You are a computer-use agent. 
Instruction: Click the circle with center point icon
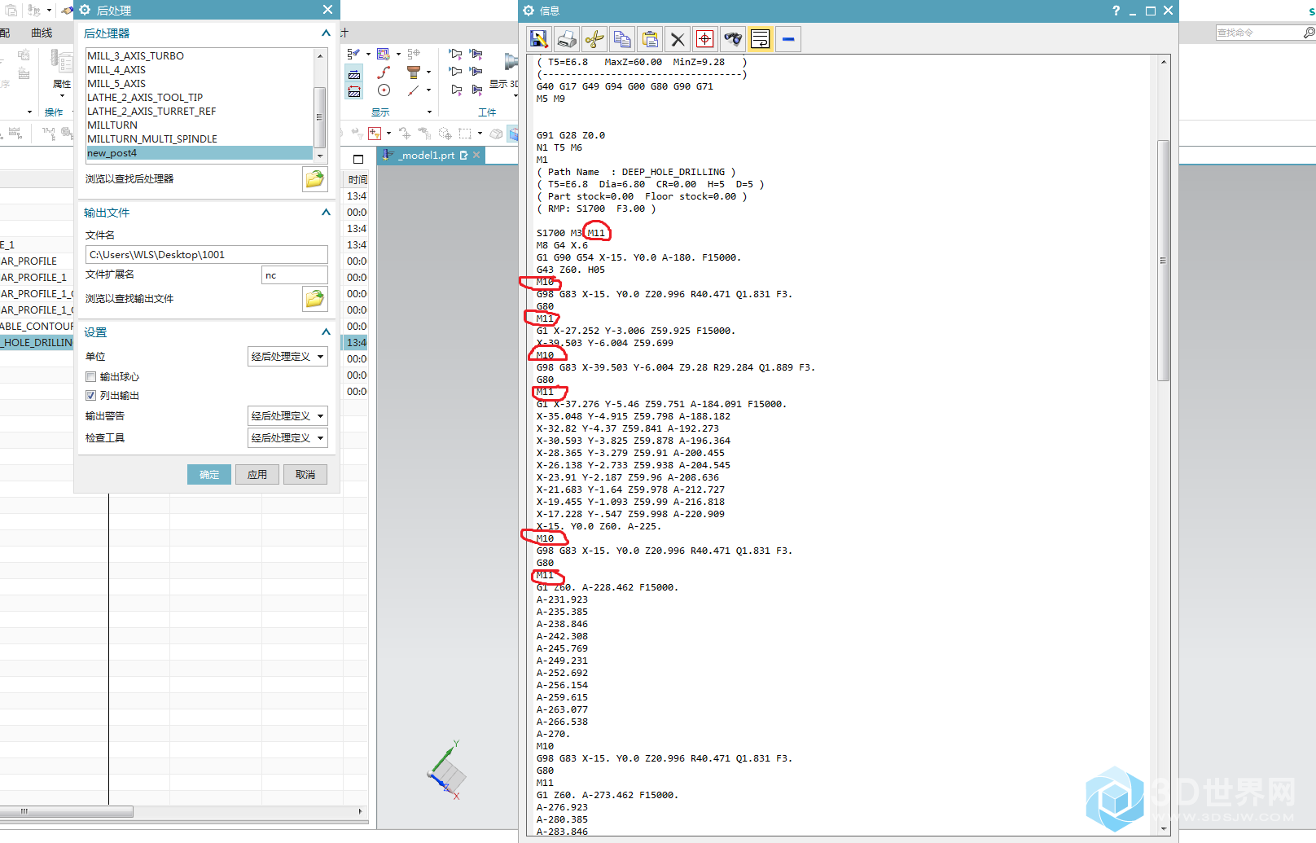384,90
